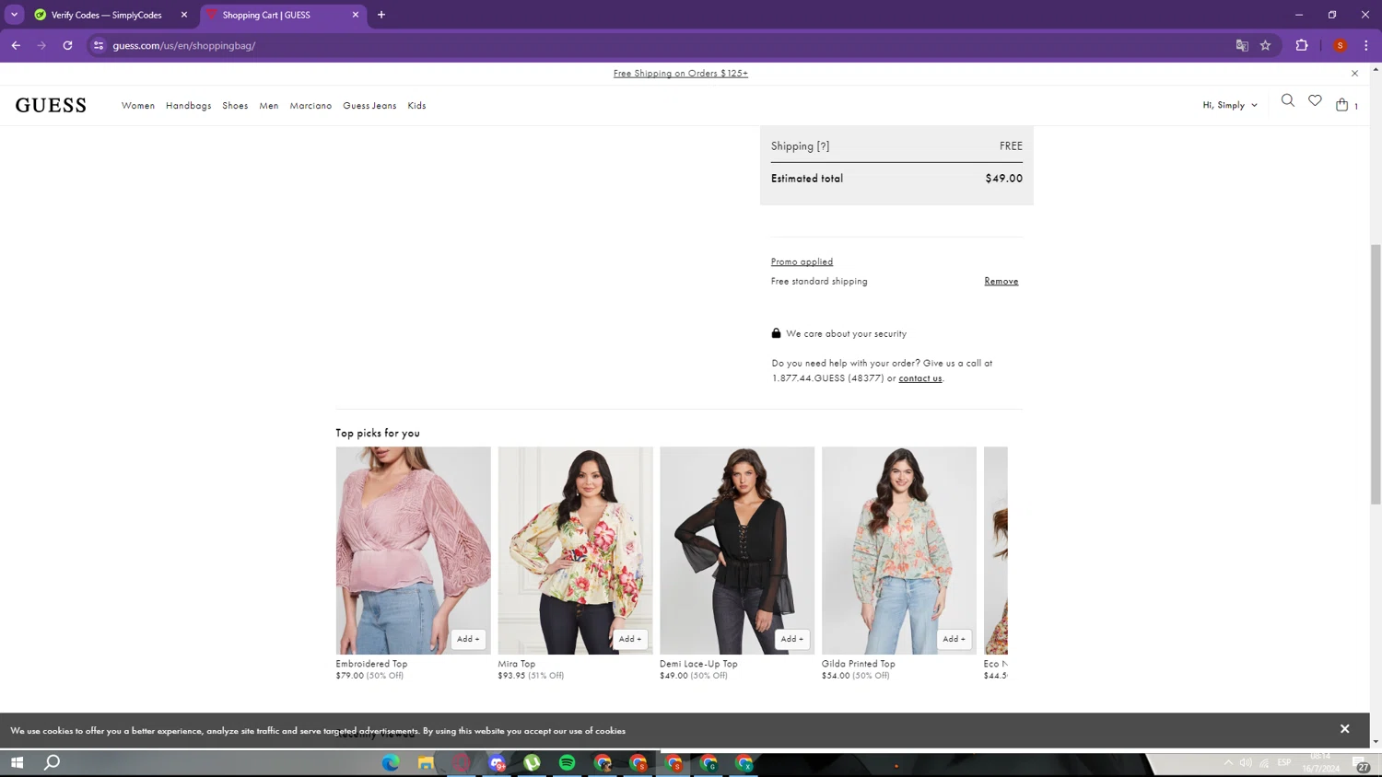
Task: Open Chrome profile avatar
Action: (1340, 45)
